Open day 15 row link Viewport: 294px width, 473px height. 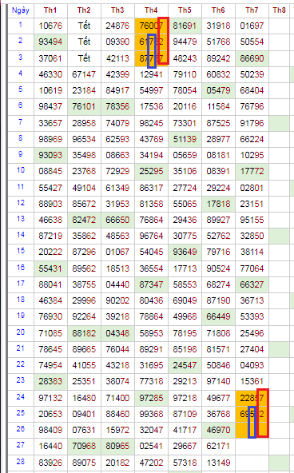coord(21,251)
